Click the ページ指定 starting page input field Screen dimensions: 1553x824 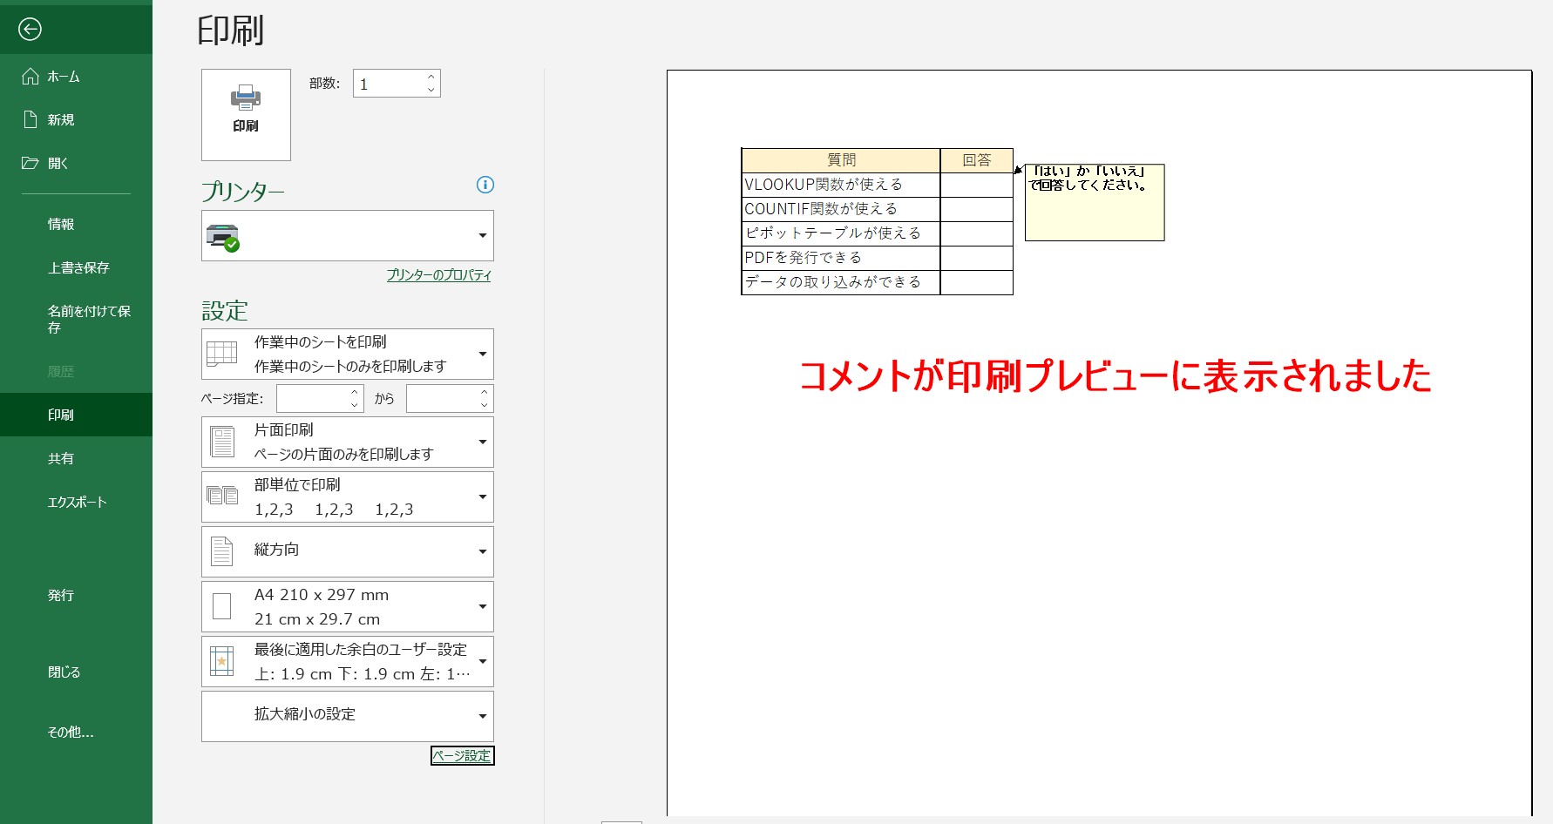(314, 398)
